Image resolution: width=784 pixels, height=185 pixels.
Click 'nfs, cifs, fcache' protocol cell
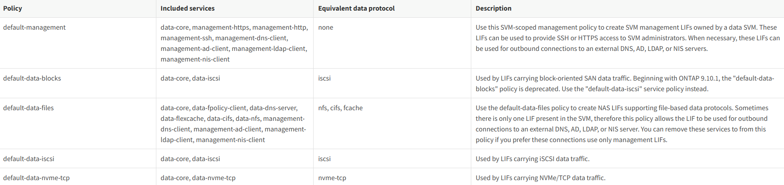[x=340, y=108]
